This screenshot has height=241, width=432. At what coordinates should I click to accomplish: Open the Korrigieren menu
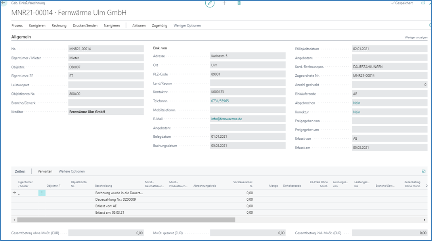tap(37, 26)
